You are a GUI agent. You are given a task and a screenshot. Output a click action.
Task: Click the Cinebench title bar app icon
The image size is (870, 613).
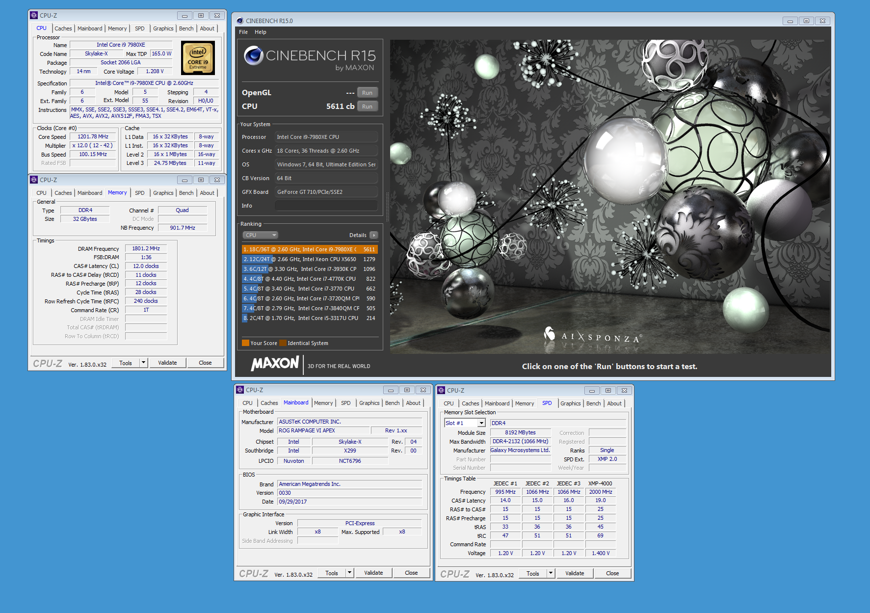(240, 21)
